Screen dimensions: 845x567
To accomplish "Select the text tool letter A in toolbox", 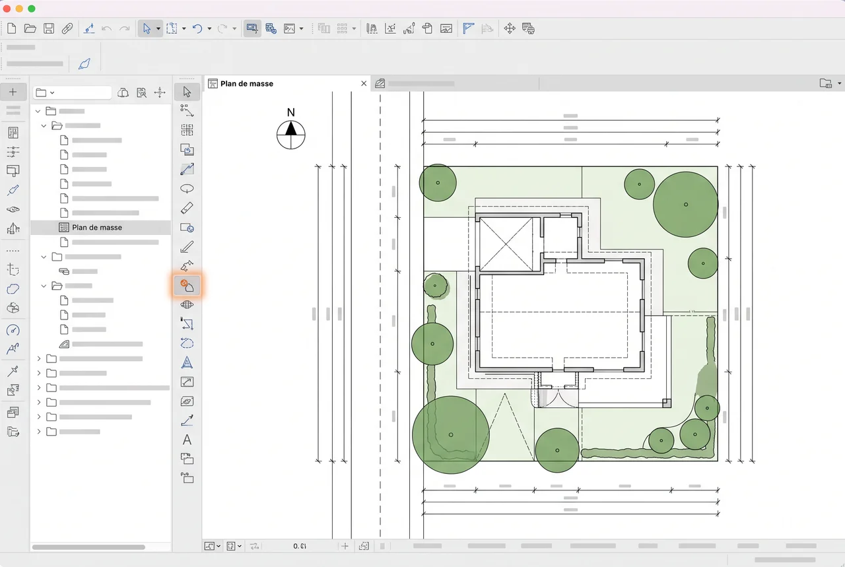I will [187, 440].
